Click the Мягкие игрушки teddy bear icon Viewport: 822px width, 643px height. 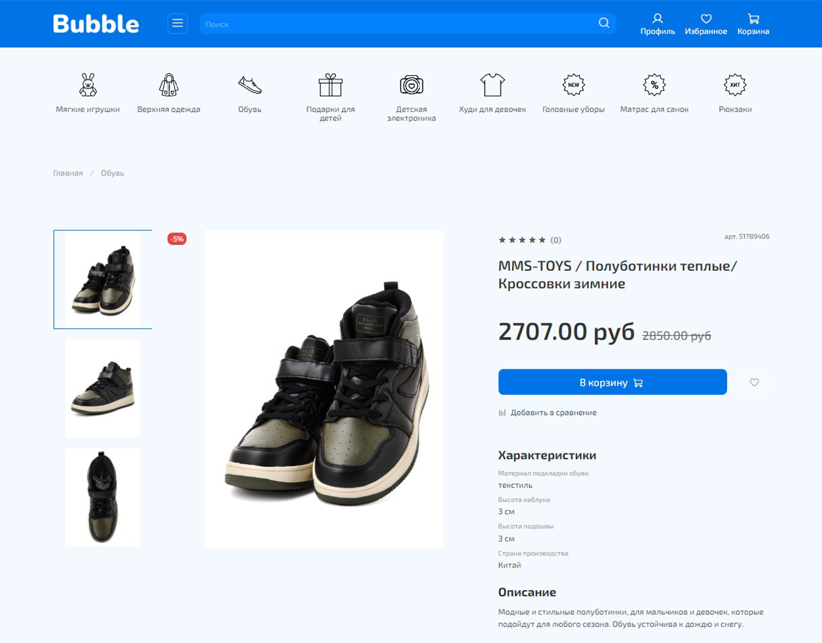pos(87,85)
